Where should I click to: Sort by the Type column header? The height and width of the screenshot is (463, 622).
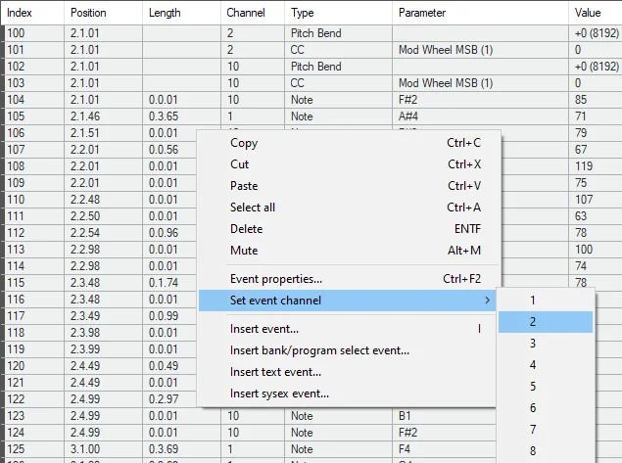click(338, 13)
